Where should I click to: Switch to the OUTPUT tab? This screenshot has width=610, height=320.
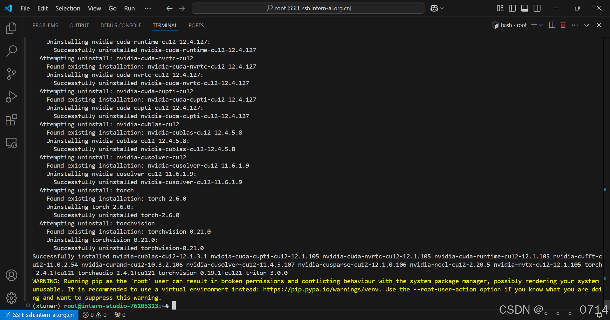point(79,25)
